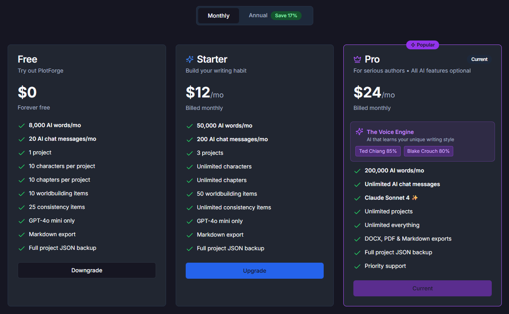This screenshot has height=314, width=509.
Task: Click the Pro plan crown icon
Action: click(x=357, y=59)
